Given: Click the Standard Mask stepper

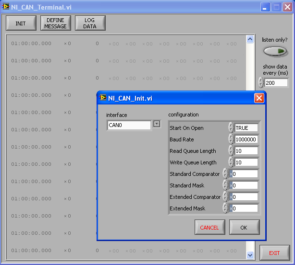Looking at the screenshot, I should click(x=225, y=185).
